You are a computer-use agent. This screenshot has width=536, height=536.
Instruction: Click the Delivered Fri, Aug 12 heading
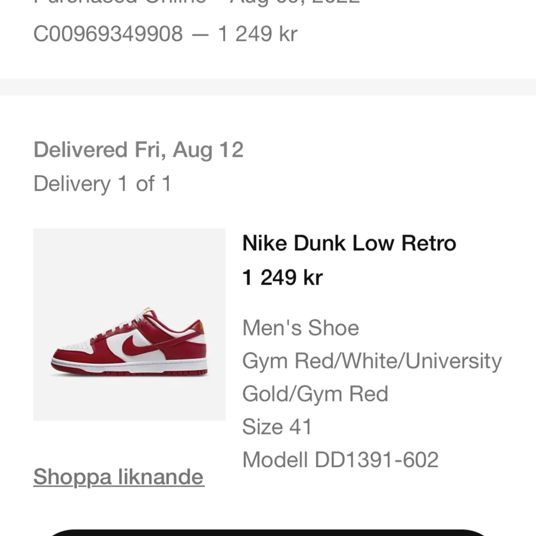[139, 150]
